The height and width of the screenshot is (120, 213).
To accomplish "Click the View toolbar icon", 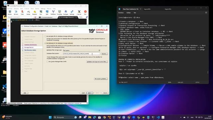I will click(41, 12).
